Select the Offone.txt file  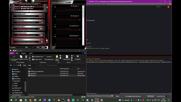33,76
